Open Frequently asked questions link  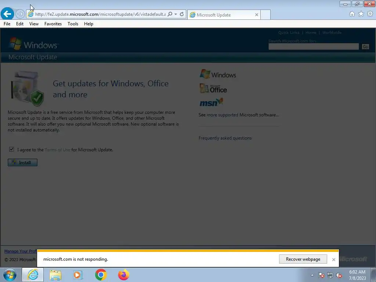click(x=225, y=138)
